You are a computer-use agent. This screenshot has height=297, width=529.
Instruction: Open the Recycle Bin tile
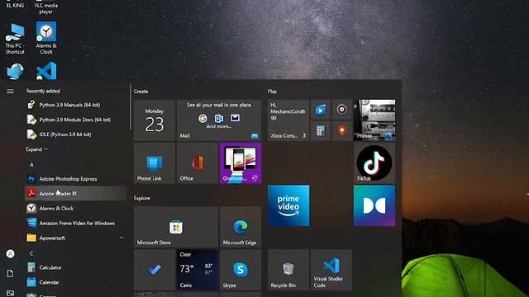tap(288, 270)
